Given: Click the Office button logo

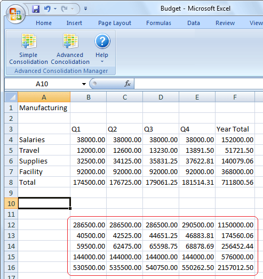Looking at the screenshot, I should click(15, 14).
